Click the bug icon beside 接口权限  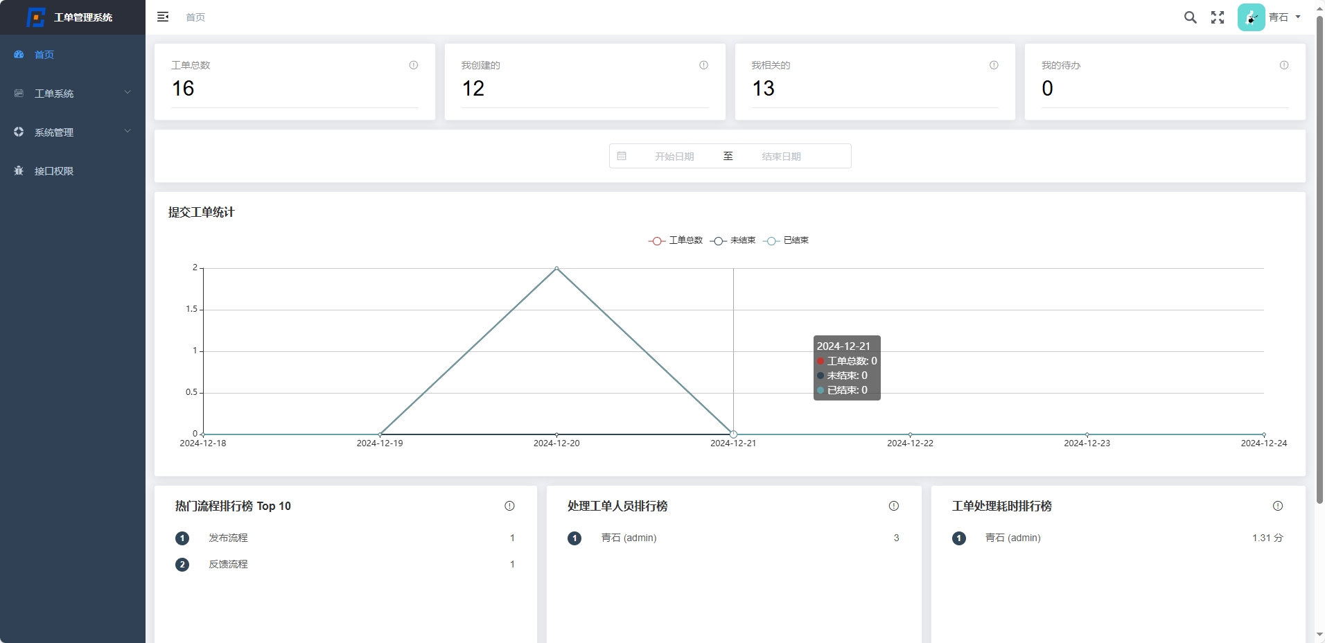(x=19, y=170)
